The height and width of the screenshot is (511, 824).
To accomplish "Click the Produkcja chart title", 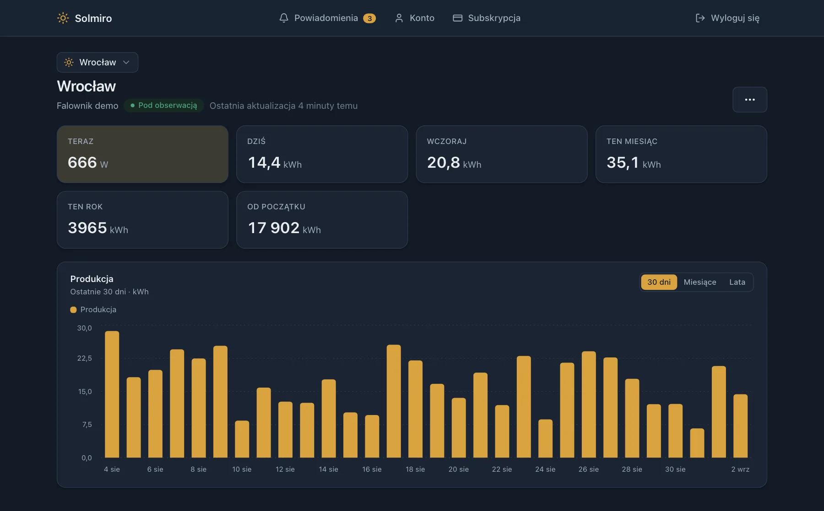I will pos(92,279).
